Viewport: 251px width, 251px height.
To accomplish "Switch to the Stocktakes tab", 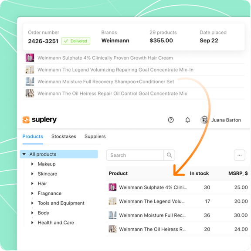I will click(64, 136).
